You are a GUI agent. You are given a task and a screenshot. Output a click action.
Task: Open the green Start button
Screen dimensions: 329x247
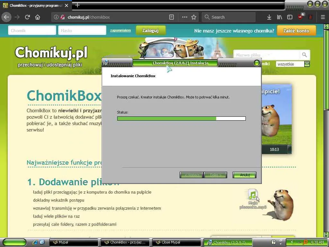coord(15,242)
